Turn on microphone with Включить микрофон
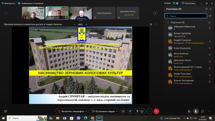Viewport: 215px width, 121px height. coord(71,111)
